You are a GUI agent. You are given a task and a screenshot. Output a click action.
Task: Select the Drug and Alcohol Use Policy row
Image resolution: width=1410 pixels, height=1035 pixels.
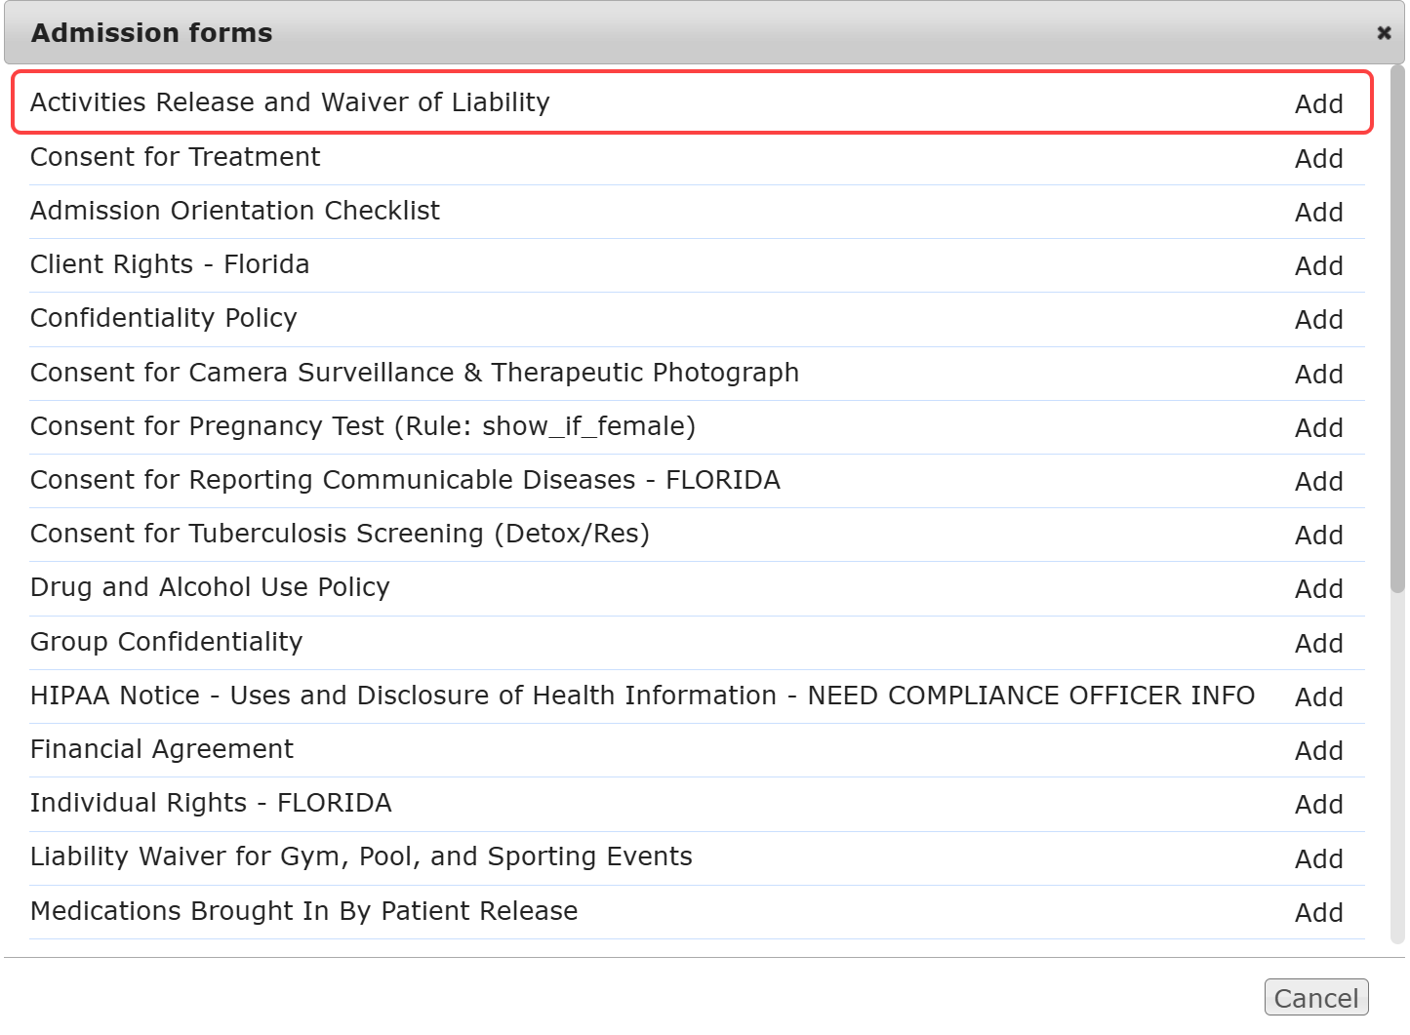[210, 587]
